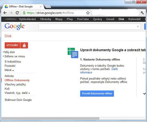Viewport: 147px width, 122px height.
Task: Open Chrome wrench settings menu
Action: [x=142, y=13]
